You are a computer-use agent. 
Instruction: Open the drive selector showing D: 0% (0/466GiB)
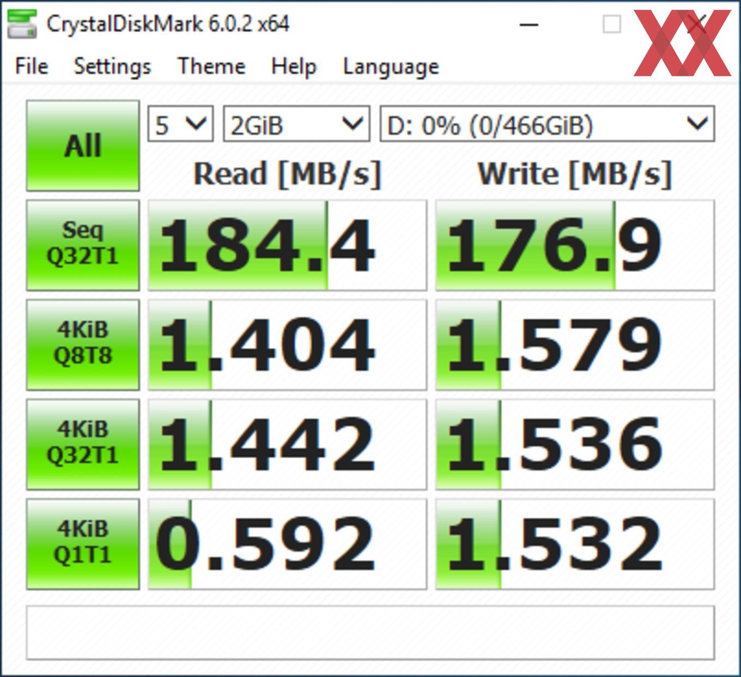pyautogui.click(x=547, y=124)
